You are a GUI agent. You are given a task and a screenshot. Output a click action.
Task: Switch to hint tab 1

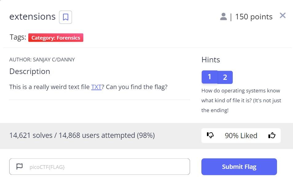pos(209,77)
